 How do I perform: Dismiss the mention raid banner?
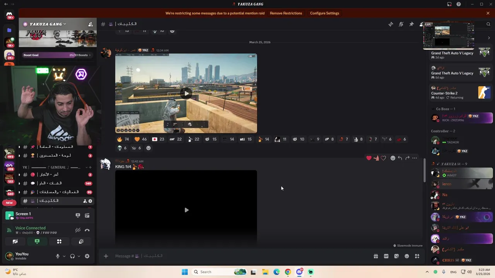488,13
